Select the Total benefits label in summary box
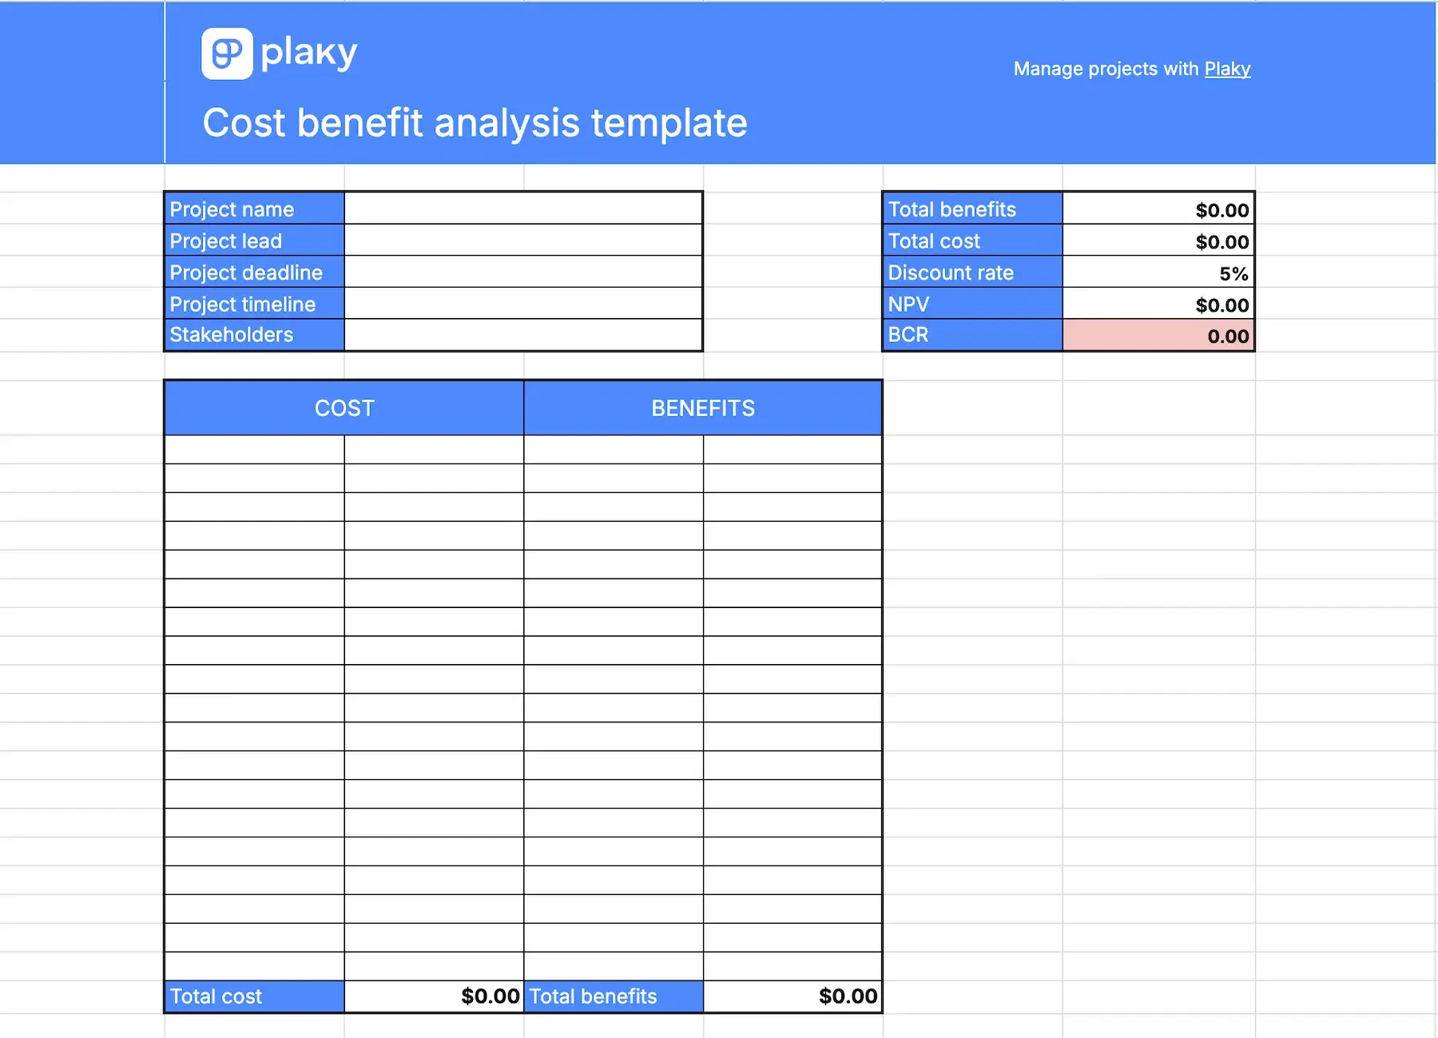 pyautogui.click(x=973, y=209)
